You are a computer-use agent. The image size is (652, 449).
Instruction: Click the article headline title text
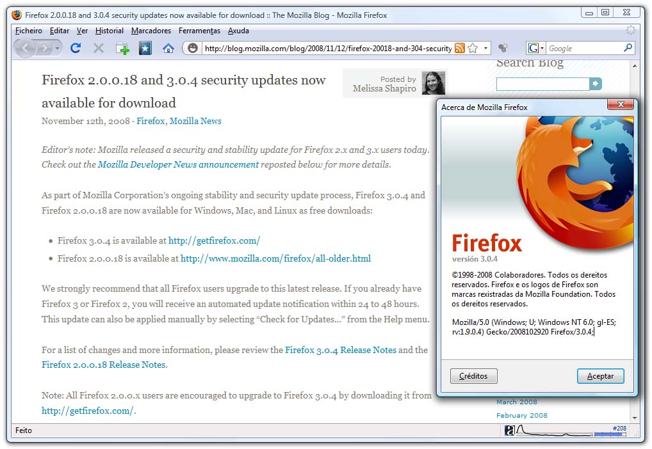(183, 91)
